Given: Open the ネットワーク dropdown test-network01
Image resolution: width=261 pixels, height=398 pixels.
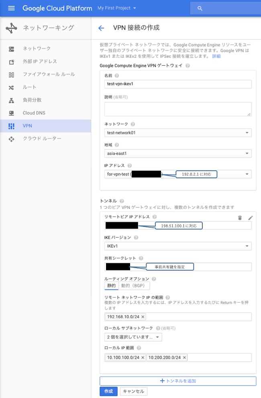Looking at the screenshot, I should (177, 133).
